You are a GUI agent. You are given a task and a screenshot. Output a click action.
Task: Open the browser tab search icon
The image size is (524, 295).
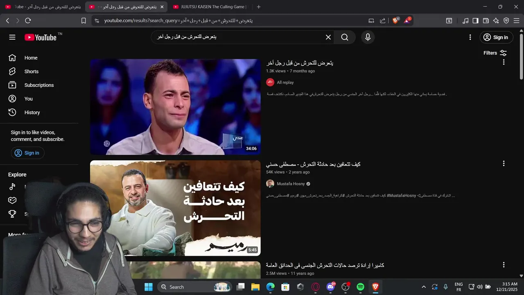tap(449, 20)
